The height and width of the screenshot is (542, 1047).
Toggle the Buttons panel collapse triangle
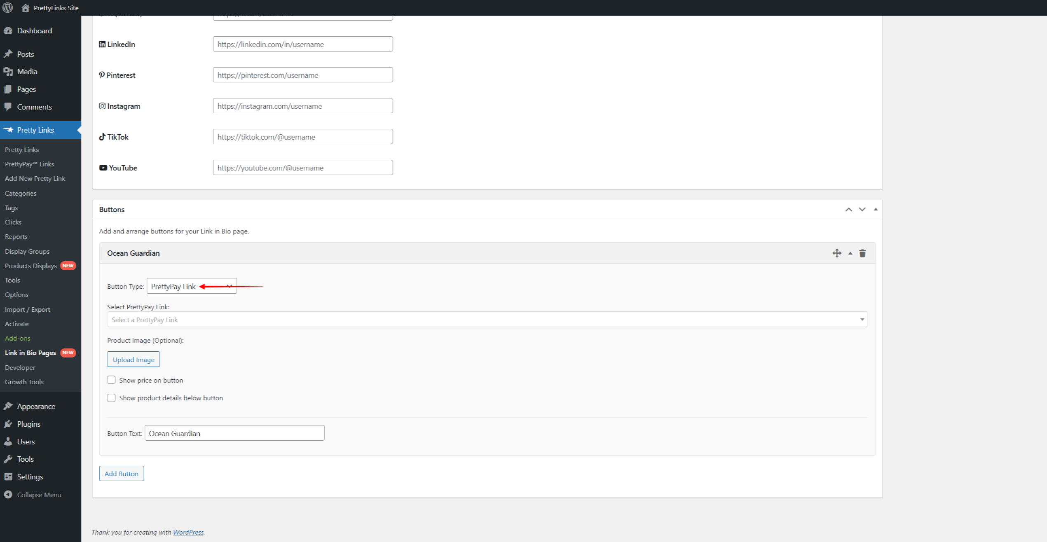point(875,209)
